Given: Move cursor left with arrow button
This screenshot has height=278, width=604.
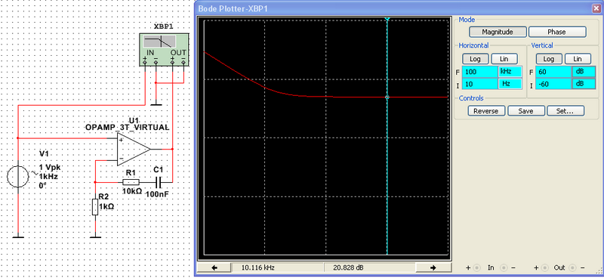Looking at the screenshot, I should coord(214,267).
